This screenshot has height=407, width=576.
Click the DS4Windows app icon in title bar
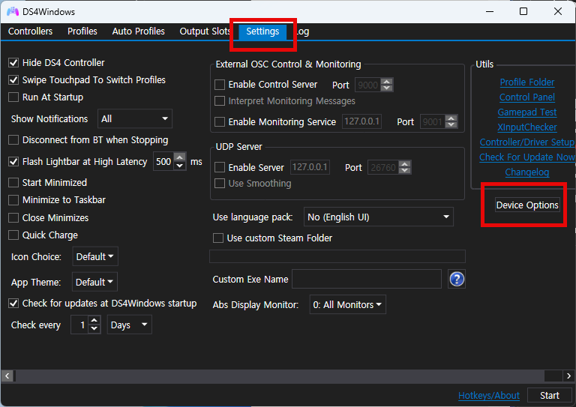(x=13, y=11)
